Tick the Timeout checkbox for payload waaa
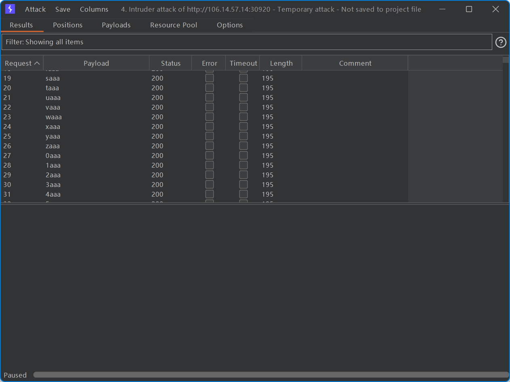This screenshot has width=510, height=382. point(243,117)
